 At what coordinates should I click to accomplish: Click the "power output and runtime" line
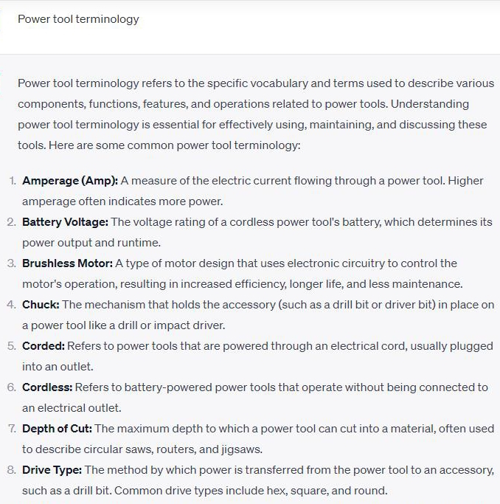coord(91,243)
